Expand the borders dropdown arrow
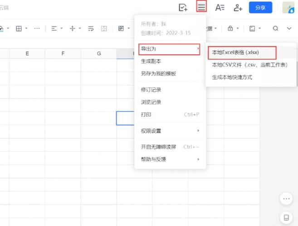 click(26, 28)
